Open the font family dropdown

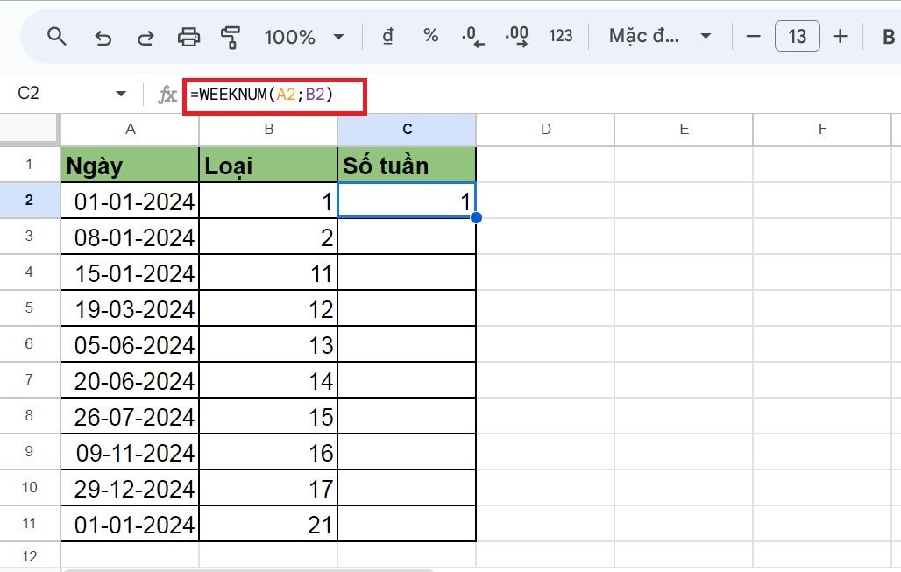coord(660,36)
